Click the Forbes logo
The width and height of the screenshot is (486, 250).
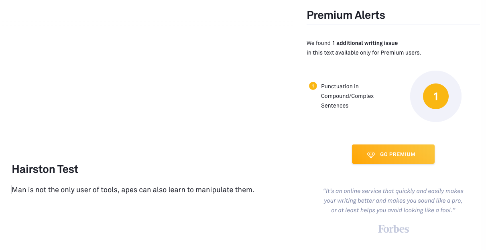(393, 229)
